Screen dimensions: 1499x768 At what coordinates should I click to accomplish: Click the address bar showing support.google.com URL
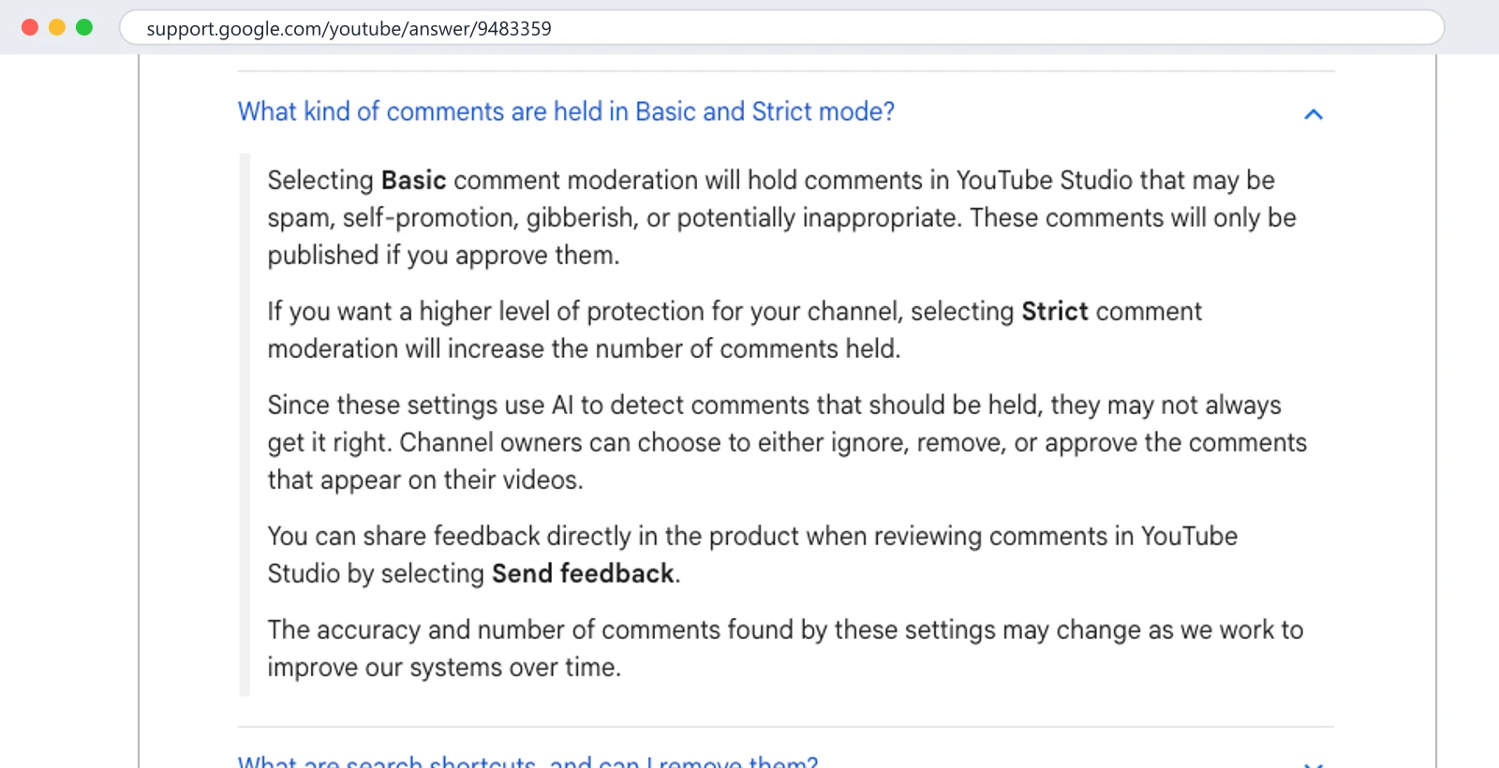coord(781,28)
